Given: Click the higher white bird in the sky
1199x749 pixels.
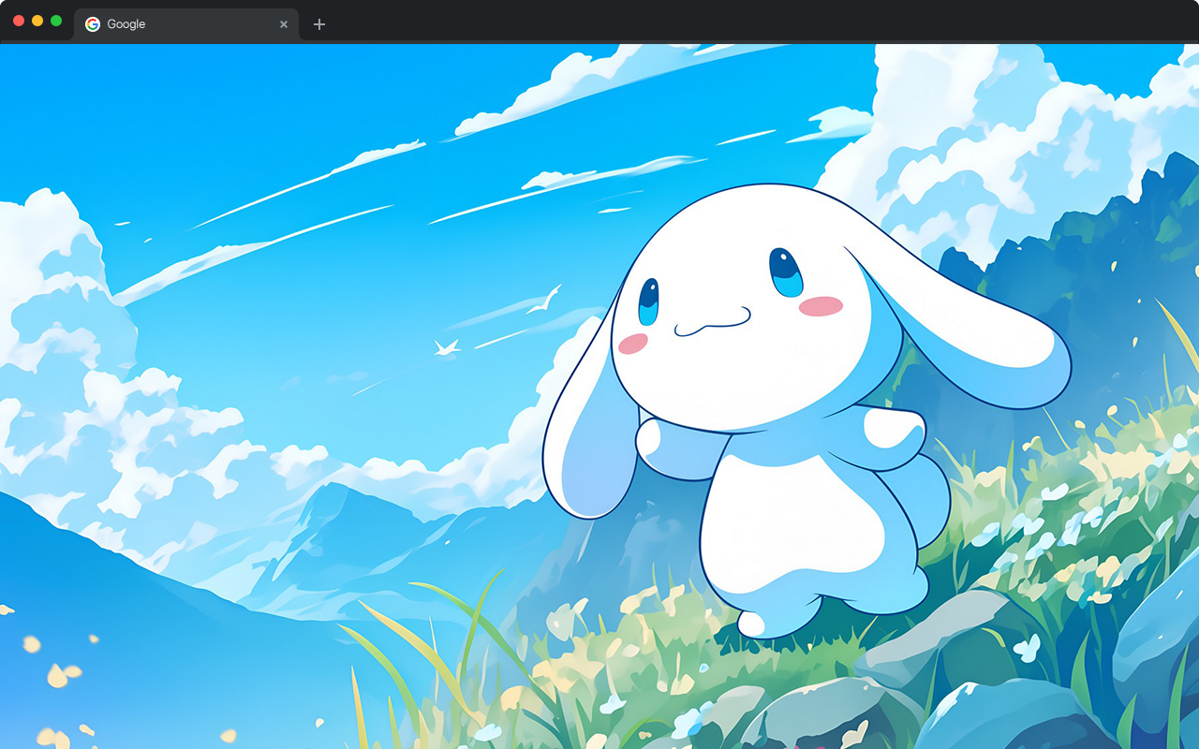Looking at the screenshot, I should pos(542,301).
